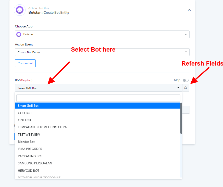Select PACKAGING BOT option
Image resolution: width=223 pixels, height=187 pixels.
coord(97,156)
